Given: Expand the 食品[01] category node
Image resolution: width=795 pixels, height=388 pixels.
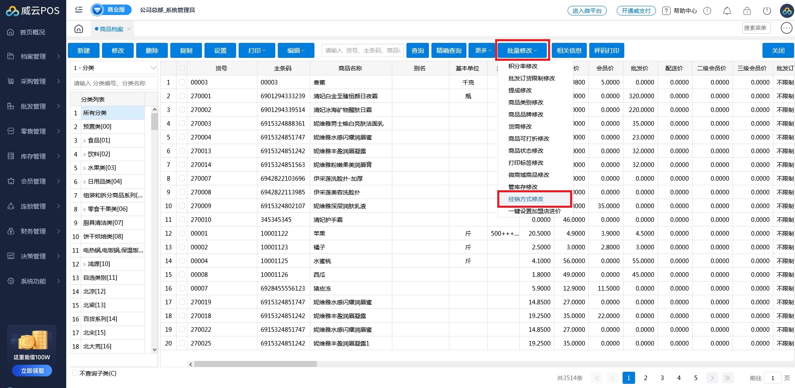Looking at the screenshot, I should (x=85, y=141).
